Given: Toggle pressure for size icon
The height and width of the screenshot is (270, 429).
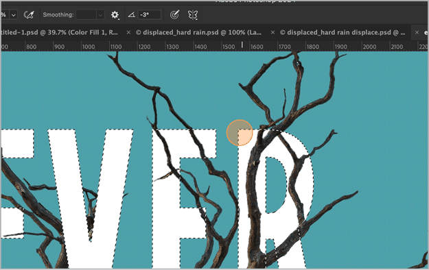Looking at the screenshot, I should pyautogui.click(x=174, y=15).
